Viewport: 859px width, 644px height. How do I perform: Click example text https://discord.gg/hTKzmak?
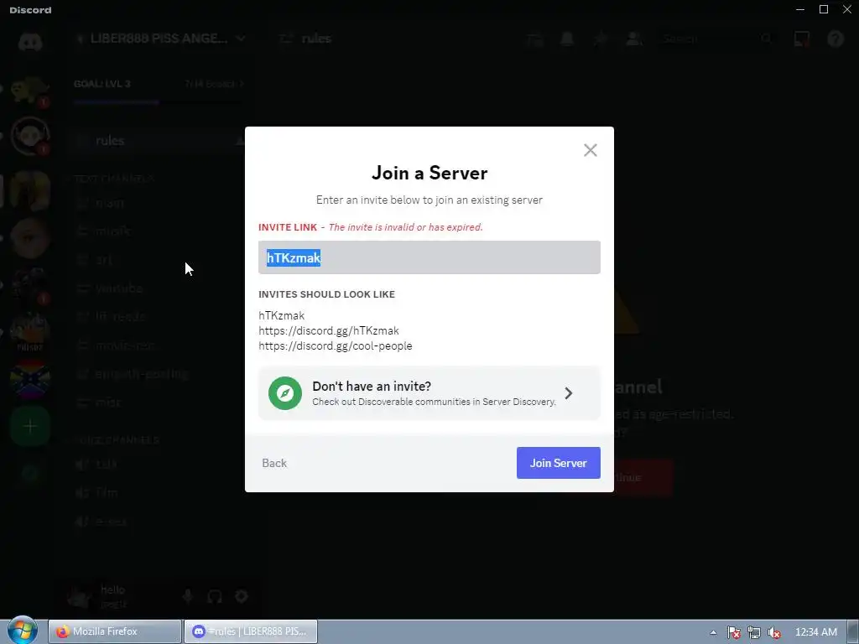click(329, 330)
